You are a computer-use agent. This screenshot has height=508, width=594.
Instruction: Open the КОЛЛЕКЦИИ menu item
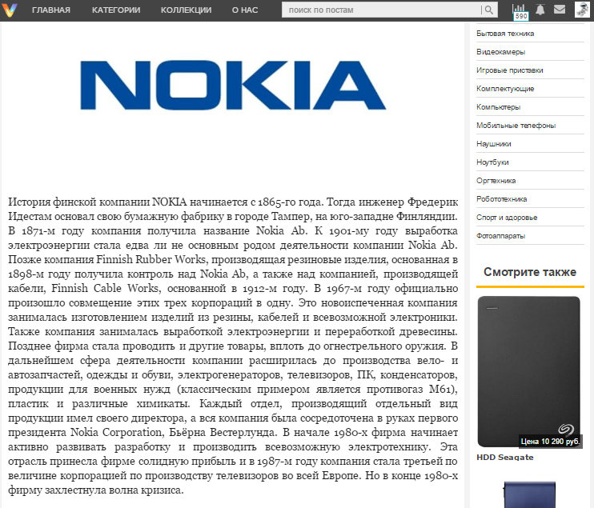click(x=186, y=10)
